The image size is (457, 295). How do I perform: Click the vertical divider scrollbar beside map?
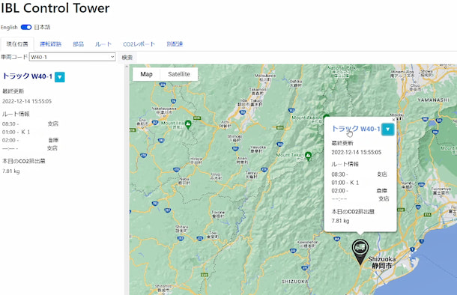127,180
